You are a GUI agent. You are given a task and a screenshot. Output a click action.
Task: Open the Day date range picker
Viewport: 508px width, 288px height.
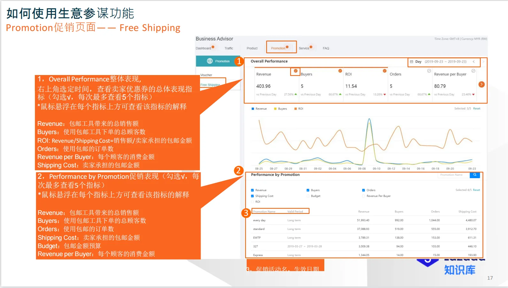point(441,62)
